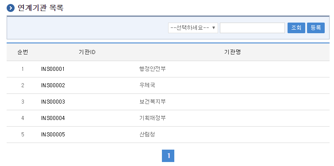
Task: Open the 산림청 institution entry
Action: (147, 135)
